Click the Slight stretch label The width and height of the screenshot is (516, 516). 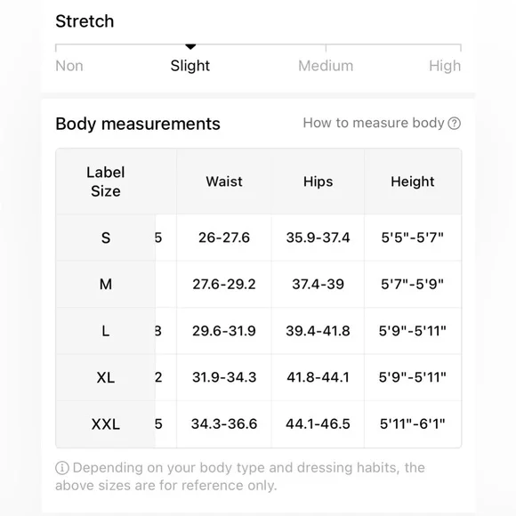pos(190,66)
